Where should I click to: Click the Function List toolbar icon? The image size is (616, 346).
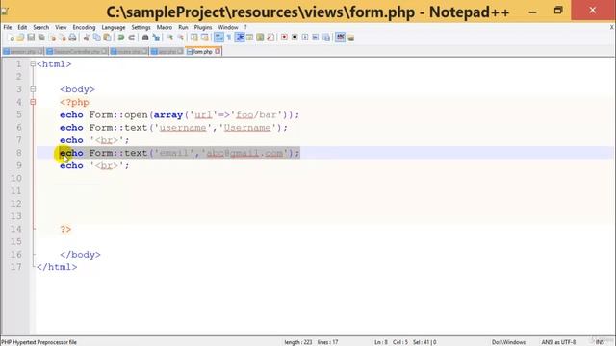coord(270,37)
